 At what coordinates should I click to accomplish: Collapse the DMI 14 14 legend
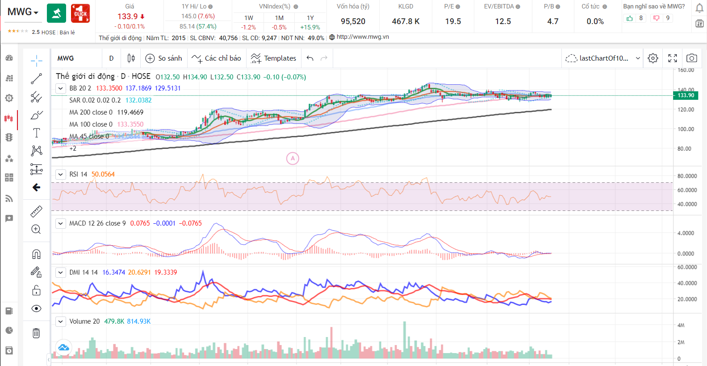click(61, 272)
